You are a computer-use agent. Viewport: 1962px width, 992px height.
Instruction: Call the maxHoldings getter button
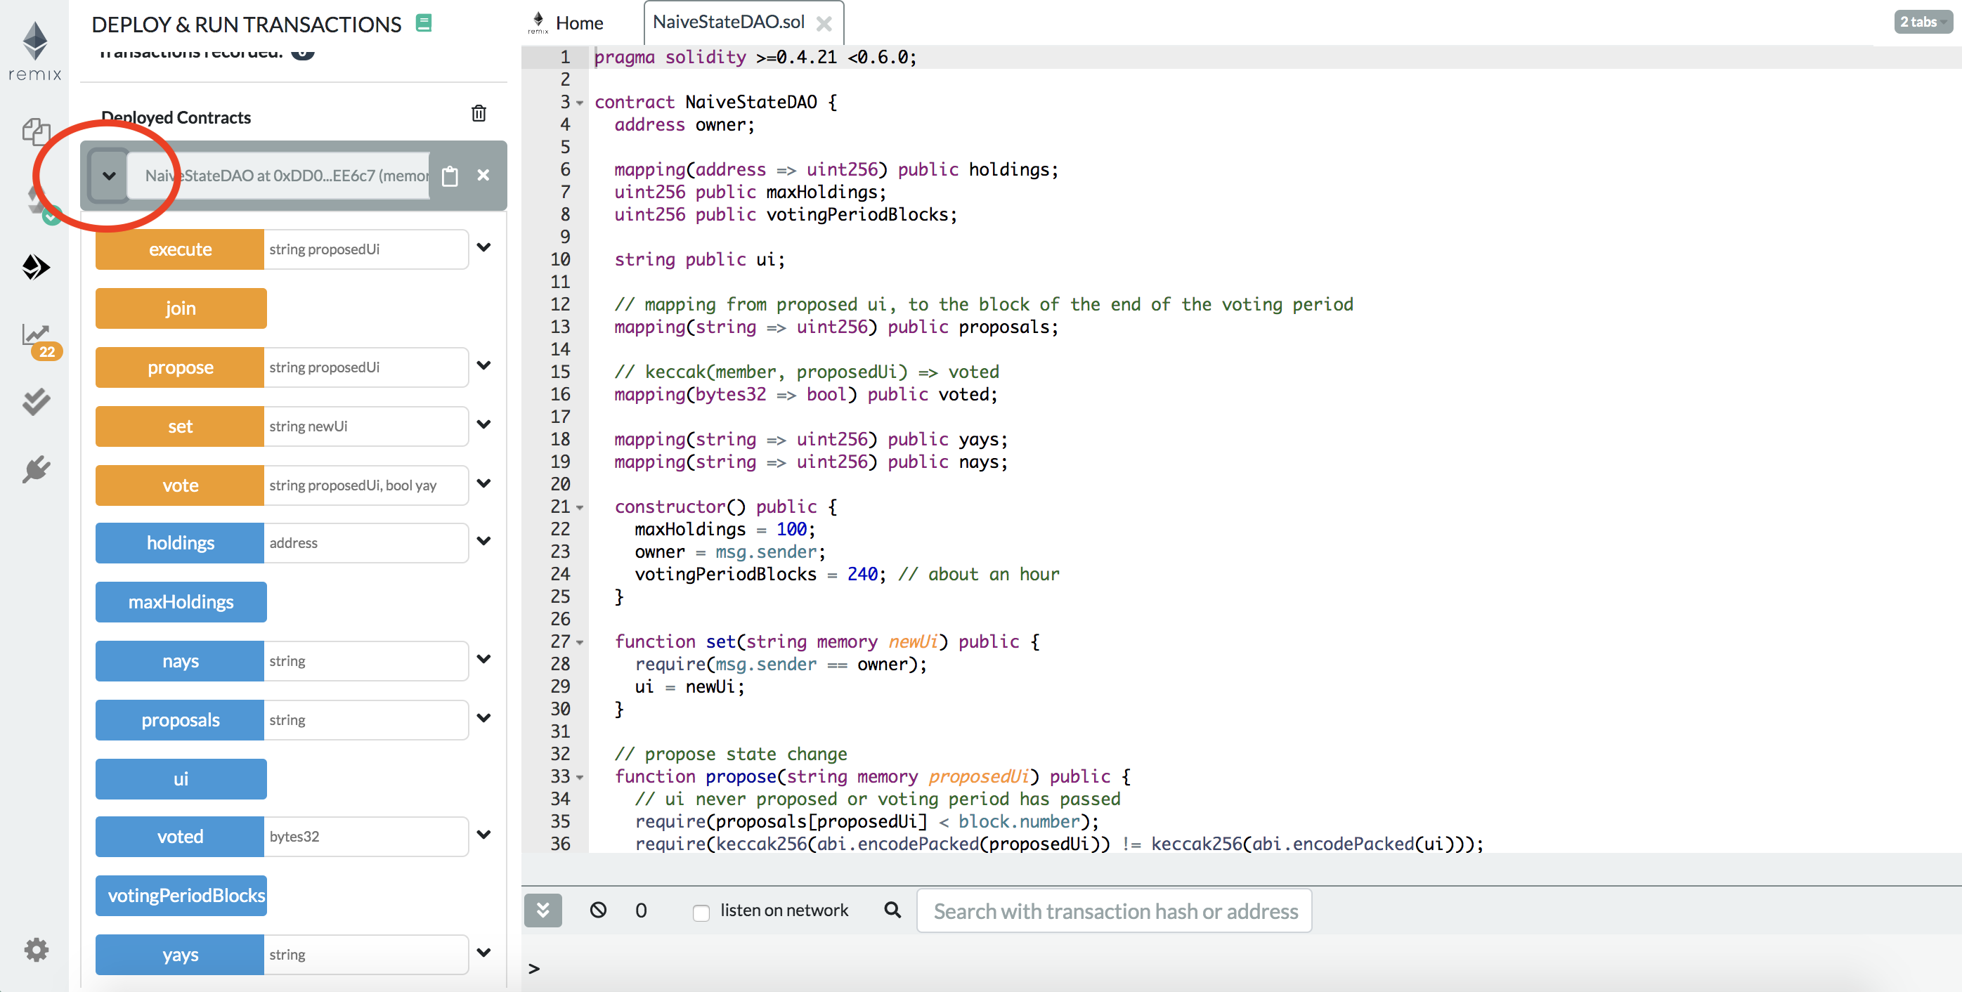point(181,601)
